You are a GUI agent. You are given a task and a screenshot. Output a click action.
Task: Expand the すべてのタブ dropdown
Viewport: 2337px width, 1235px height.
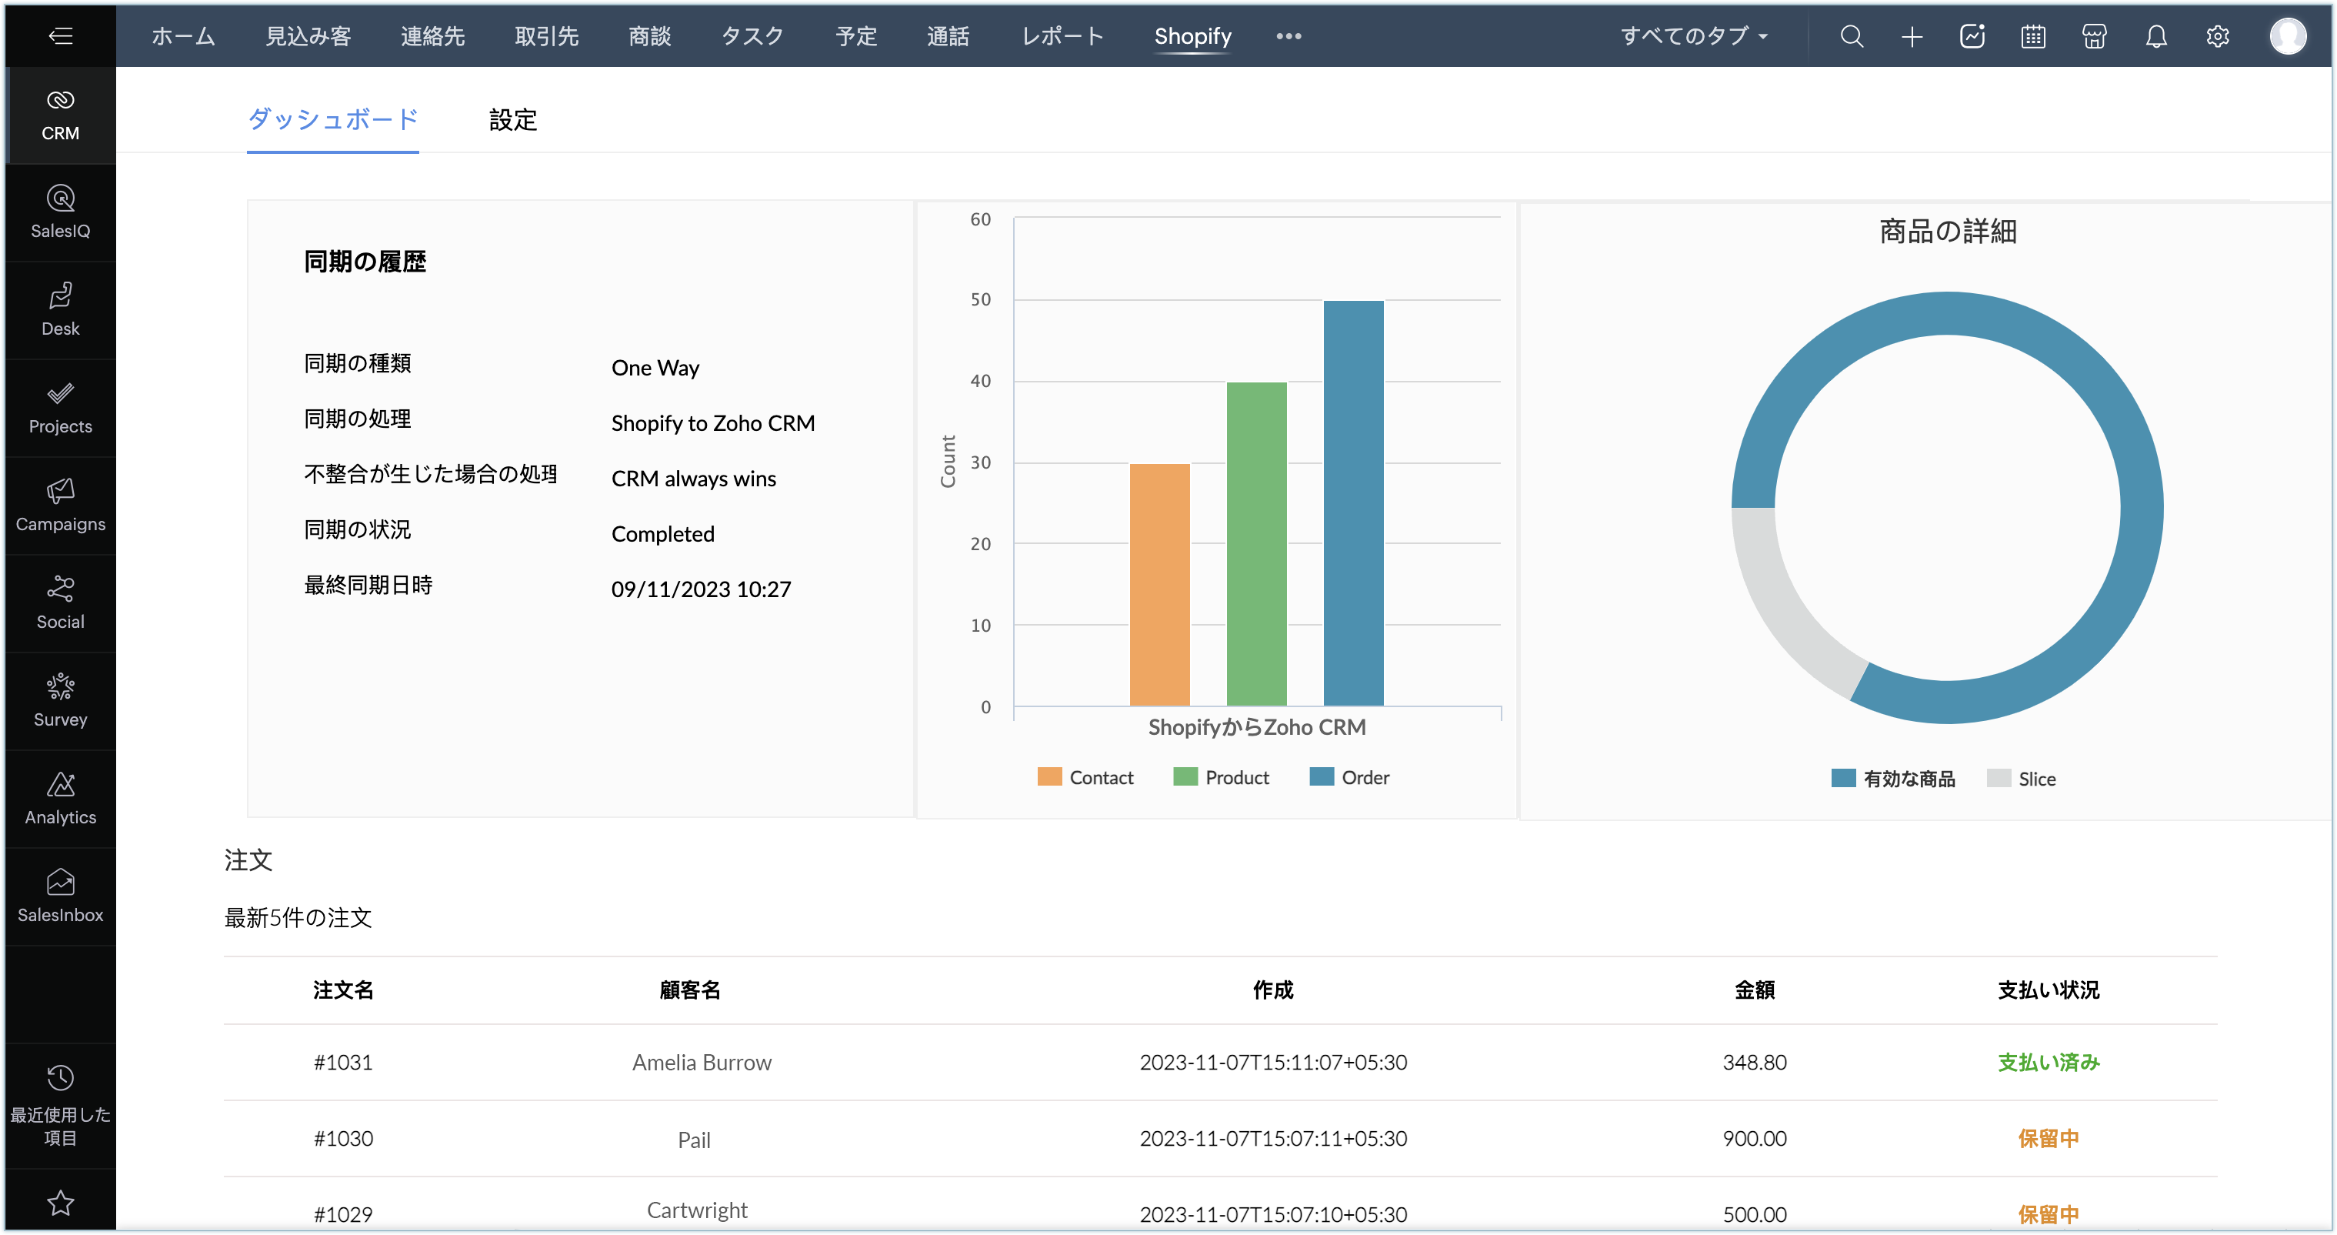1694,36
